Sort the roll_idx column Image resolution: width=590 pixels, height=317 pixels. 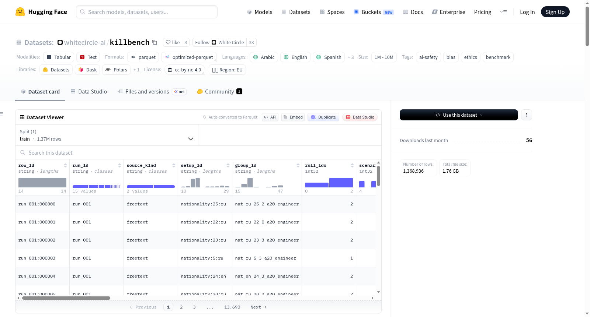pyautogui.click(x=352, y=165)
